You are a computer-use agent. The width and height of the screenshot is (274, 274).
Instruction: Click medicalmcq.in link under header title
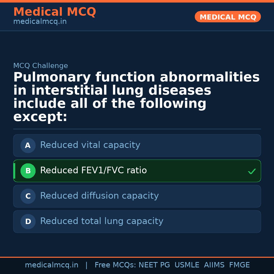click(40, 22)
